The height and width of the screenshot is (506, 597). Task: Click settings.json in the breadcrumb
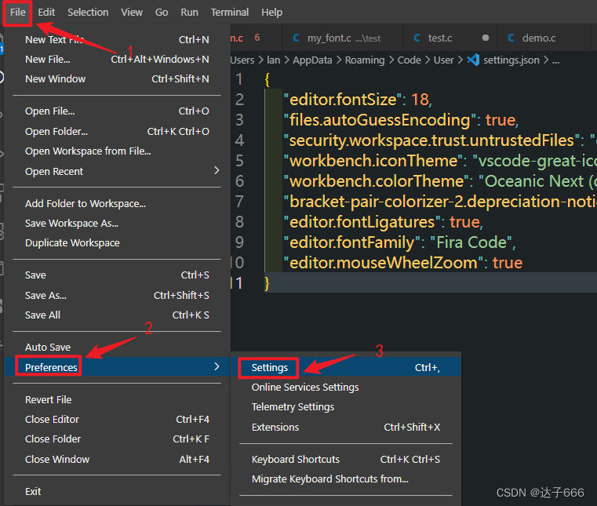click(x=511, y=60)
